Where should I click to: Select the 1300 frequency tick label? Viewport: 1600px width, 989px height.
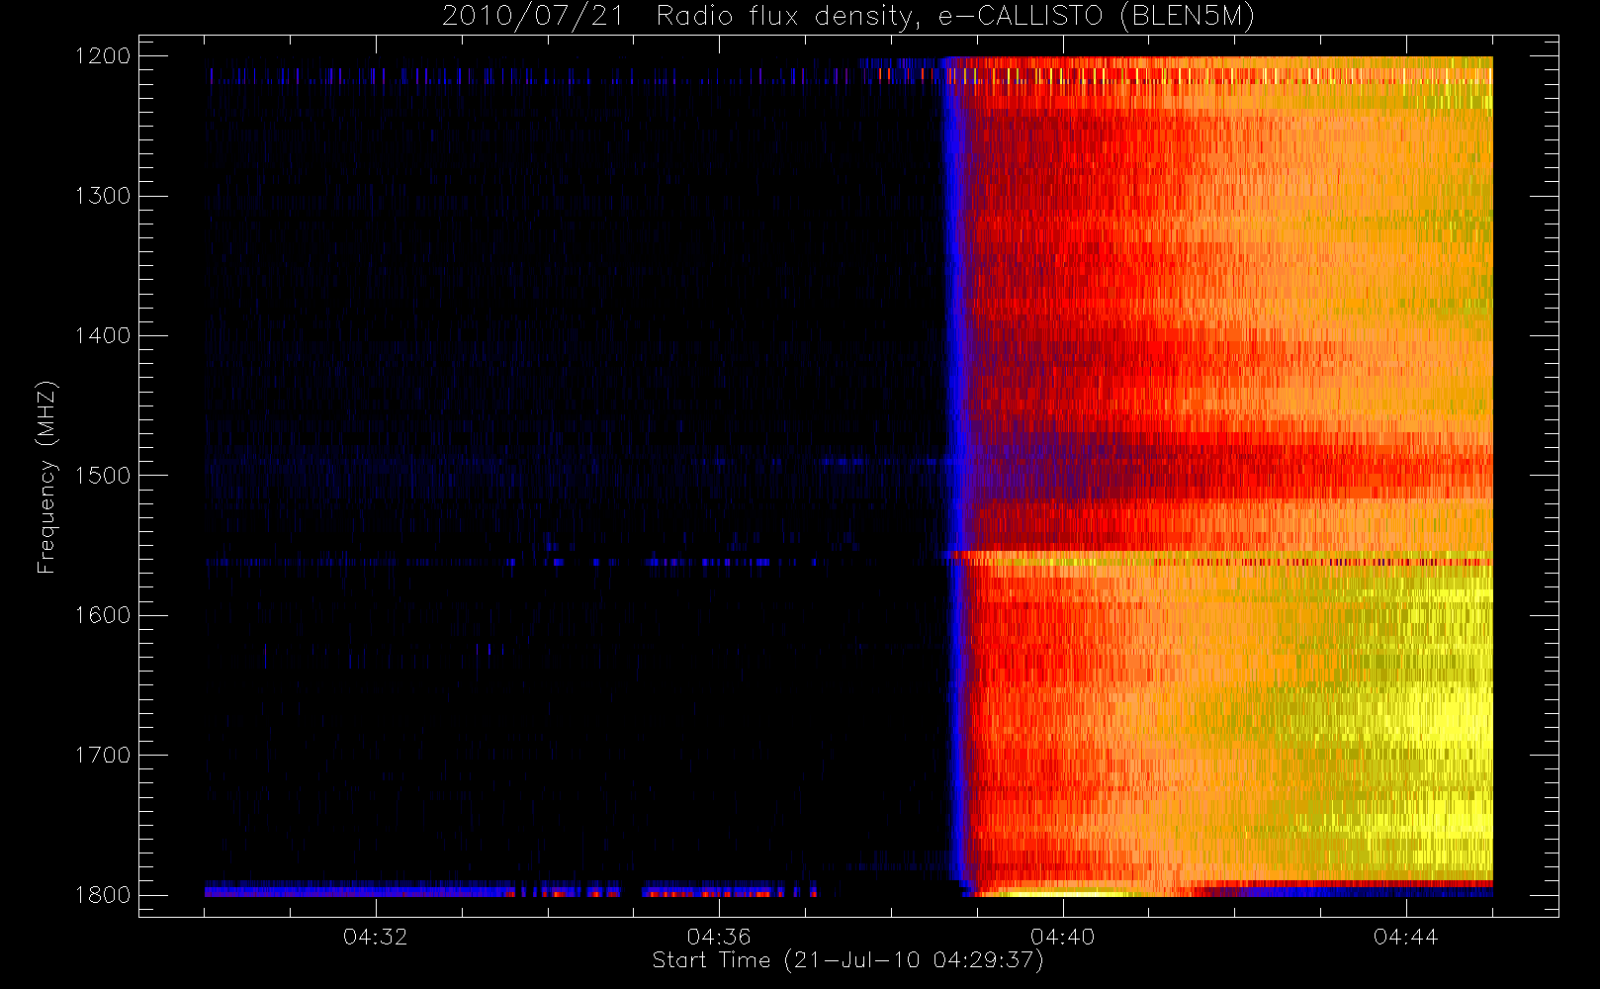coord(103,196)
